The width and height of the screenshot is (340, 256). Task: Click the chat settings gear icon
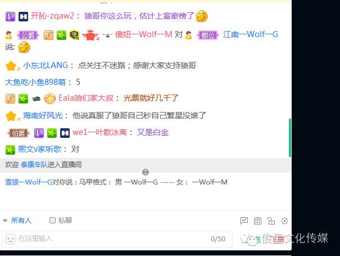(x=284, y=221)
